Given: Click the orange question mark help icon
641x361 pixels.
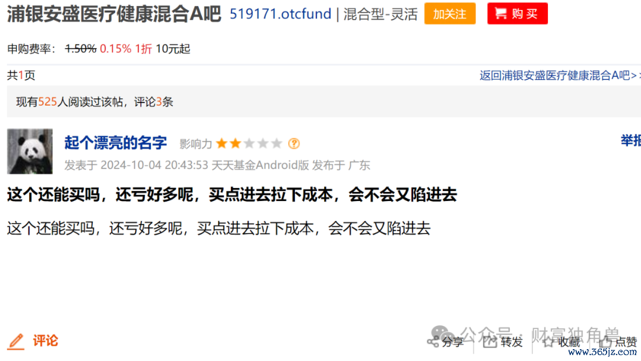Looking at the screenshot, I should (x=294, y=143).
